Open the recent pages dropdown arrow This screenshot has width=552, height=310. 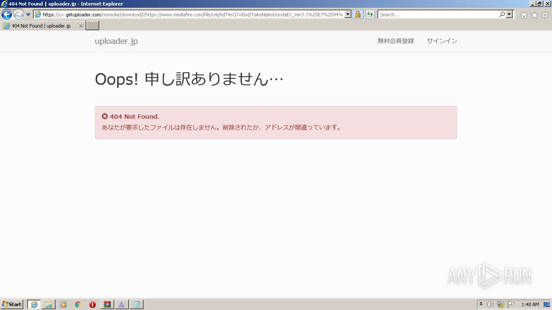[28, 15]
